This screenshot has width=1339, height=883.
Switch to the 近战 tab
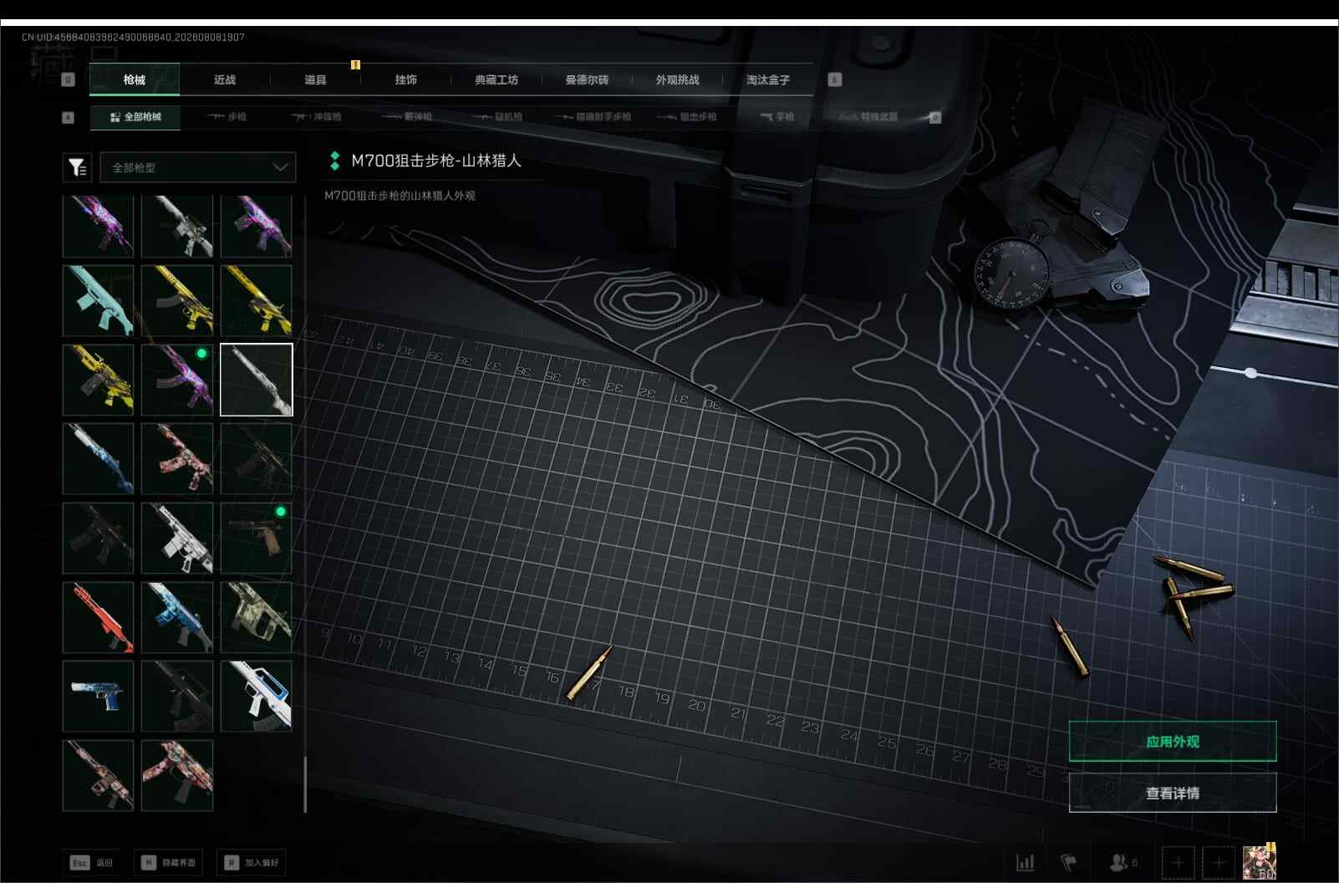pyautogui.click(x=225, y=79)
